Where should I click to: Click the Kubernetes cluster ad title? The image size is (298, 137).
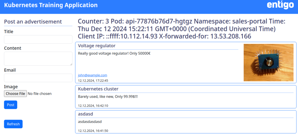98,89
